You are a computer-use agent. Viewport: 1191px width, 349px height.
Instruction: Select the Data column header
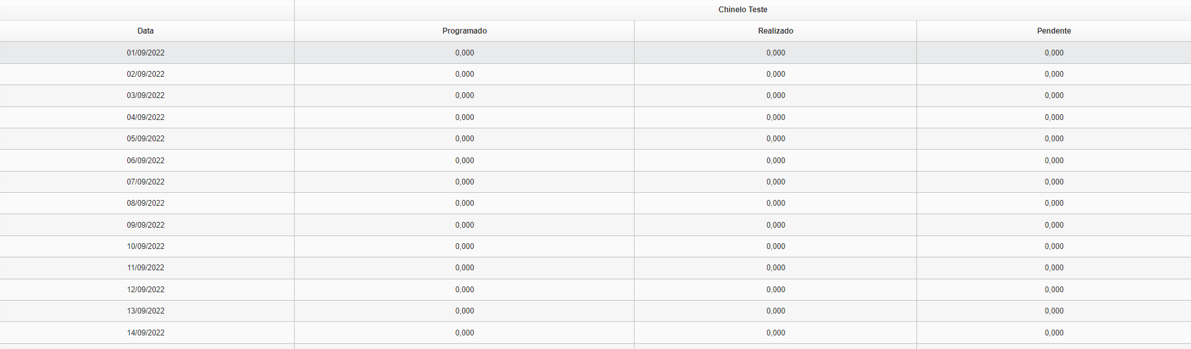tap(146, 31)
